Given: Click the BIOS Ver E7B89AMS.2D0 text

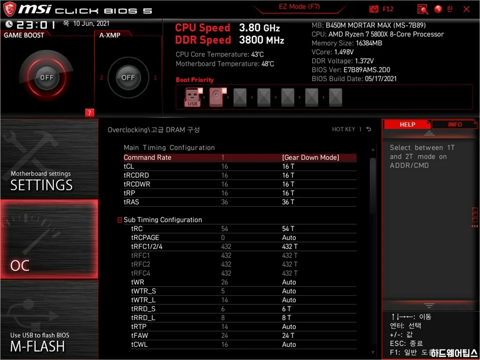Looking at the screenshot, I should click(351, 70).
